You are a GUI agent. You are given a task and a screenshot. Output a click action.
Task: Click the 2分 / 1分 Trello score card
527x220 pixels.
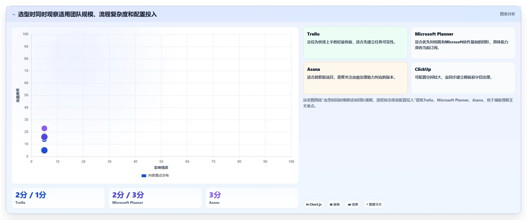(x=58, y=198)
